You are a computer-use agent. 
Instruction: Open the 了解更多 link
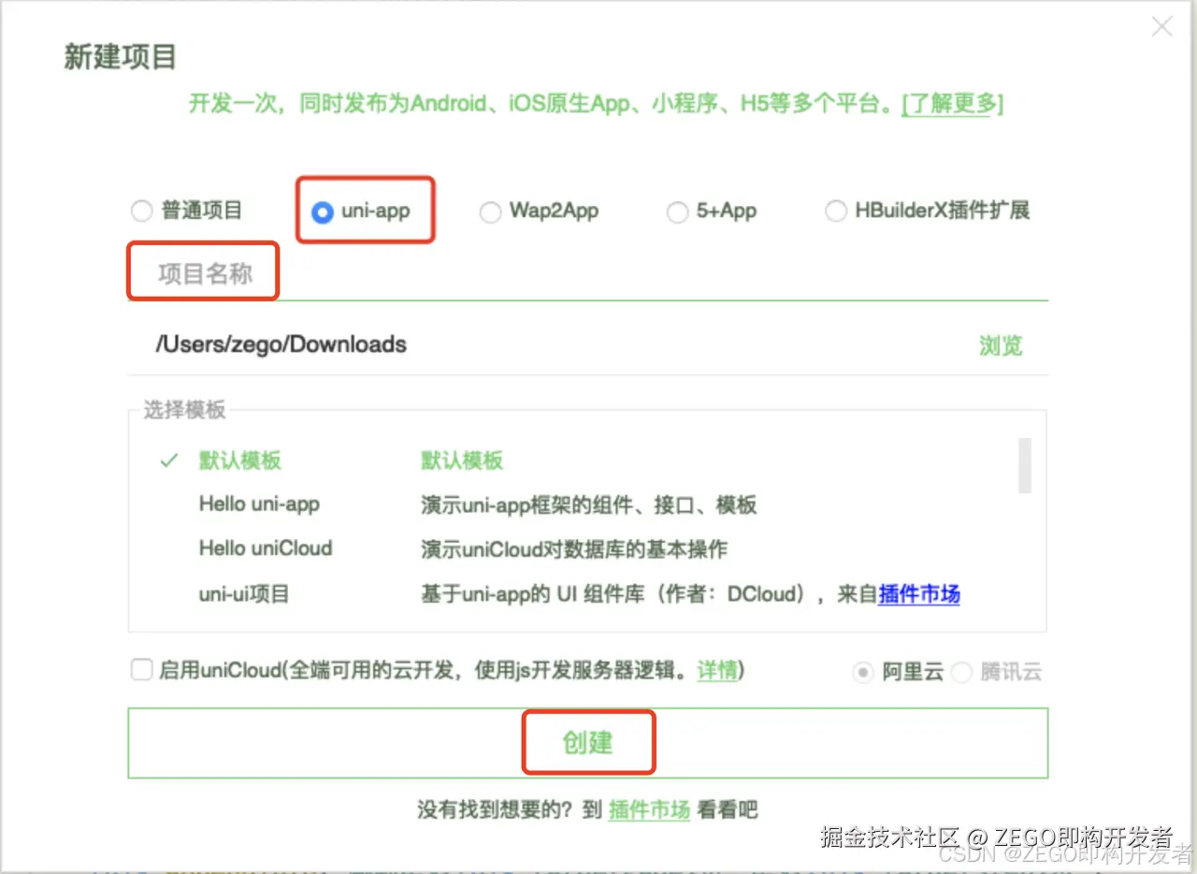click(x=952, y=103)
